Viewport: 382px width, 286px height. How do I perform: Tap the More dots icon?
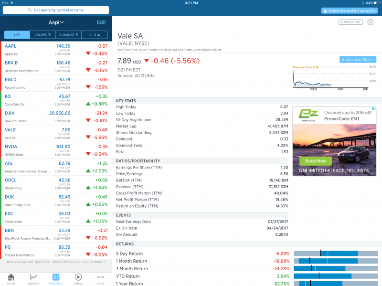100,277
